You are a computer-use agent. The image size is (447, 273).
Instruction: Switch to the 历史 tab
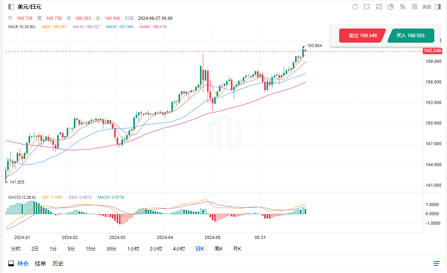coord(58,264)
